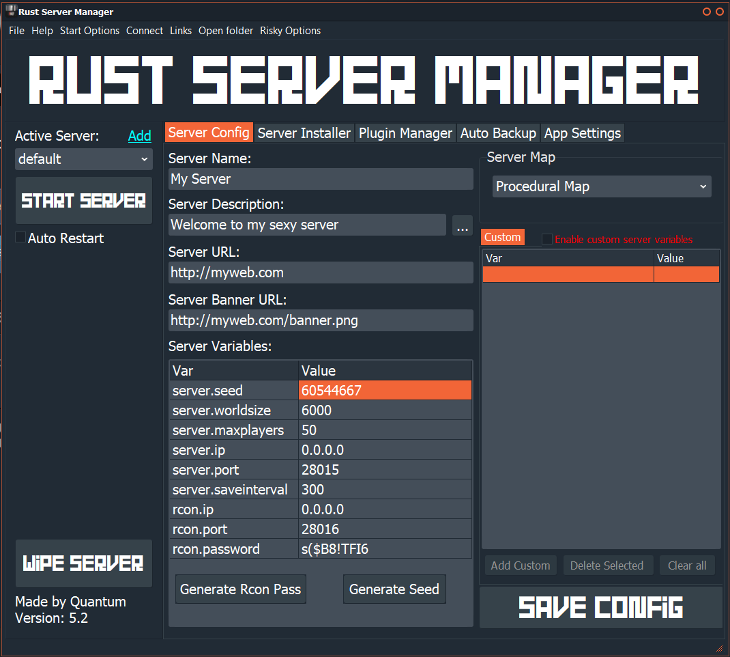Click the Add server link
Image resolution: width=730 pixels, height=657 pixels.
coord(140,136)
